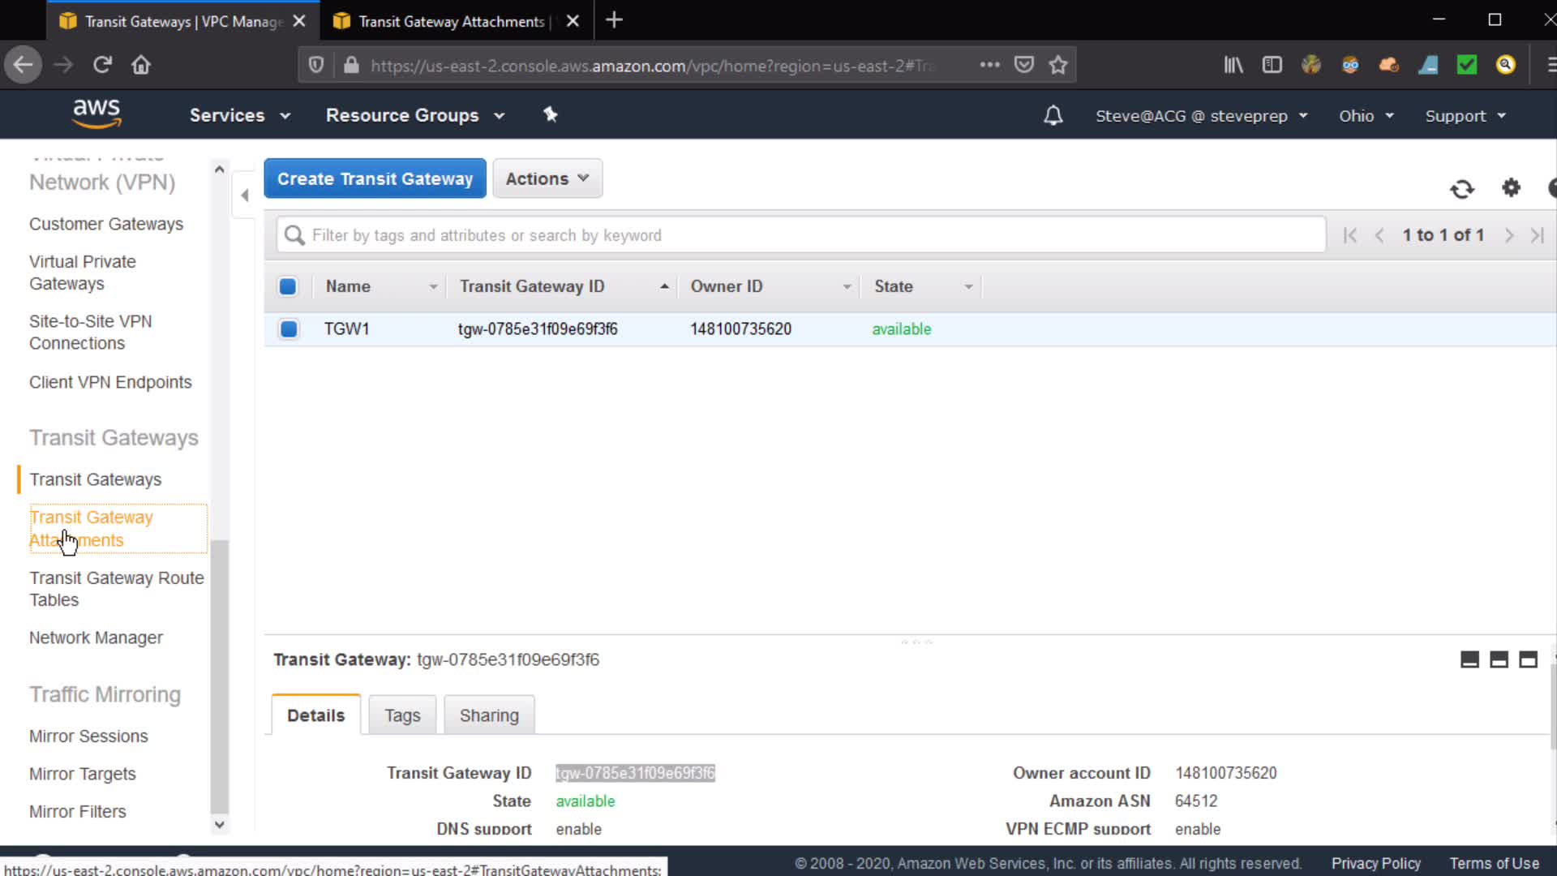The height and width of the screenshot is (876, 1557).
Task: Click the pushpin shortcut icon in AWS header
Action: 551,115
